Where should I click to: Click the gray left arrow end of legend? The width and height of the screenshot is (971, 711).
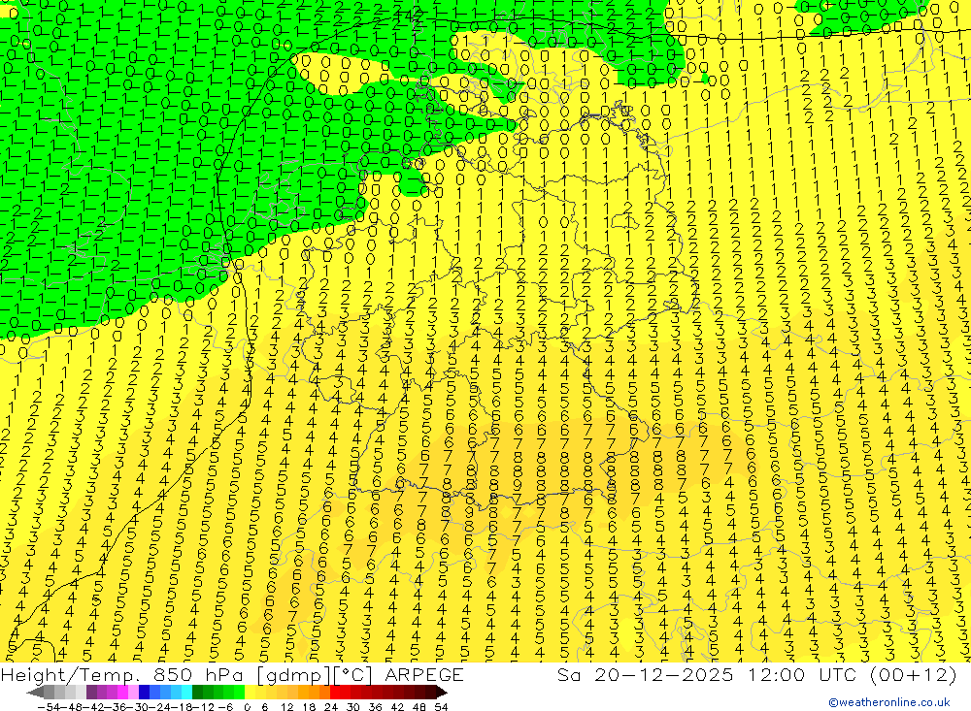tap(35, 692)
